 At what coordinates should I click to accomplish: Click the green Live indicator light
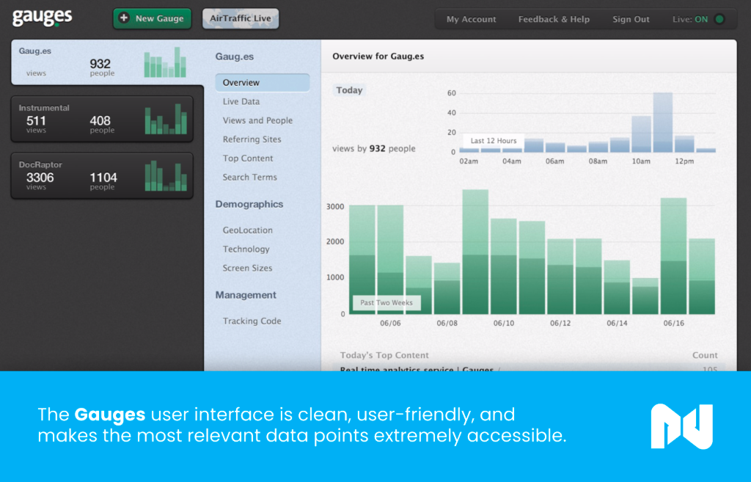coord(719,19)
